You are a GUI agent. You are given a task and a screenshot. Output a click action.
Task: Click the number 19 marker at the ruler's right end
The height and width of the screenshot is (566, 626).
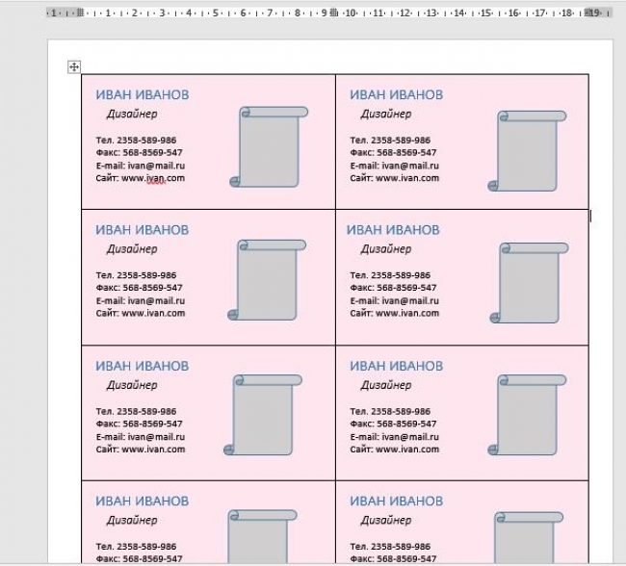click(594, 13)
